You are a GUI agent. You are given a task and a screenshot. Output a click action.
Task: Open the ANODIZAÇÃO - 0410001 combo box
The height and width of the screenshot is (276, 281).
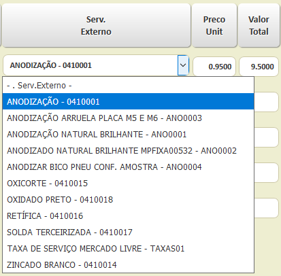(x=96, y=65)
